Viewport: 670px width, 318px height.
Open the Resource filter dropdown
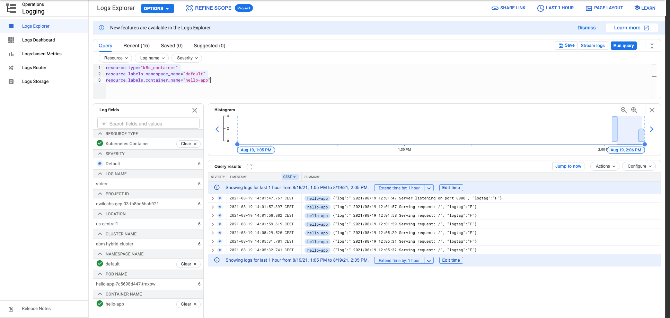[116, 58]
